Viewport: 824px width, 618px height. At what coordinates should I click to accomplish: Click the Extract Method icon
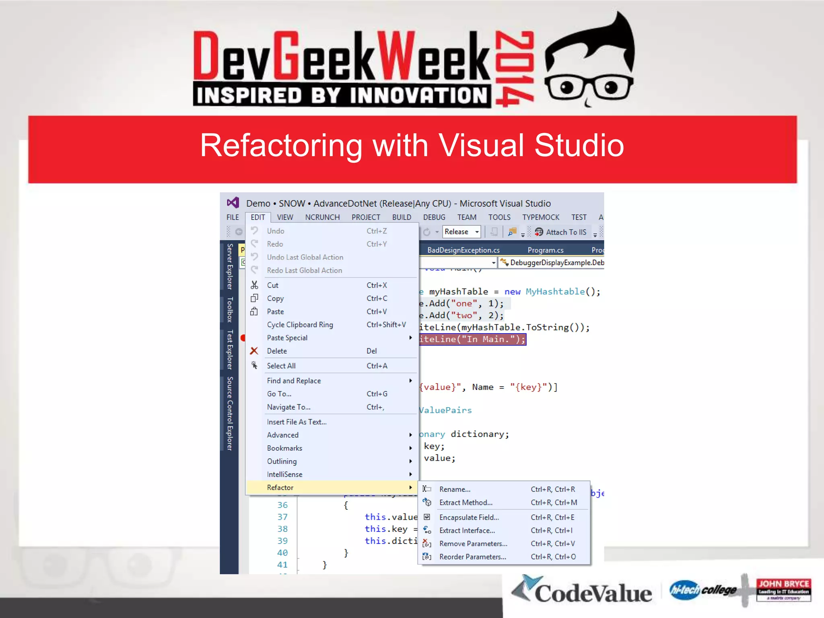[x=427, y=503]
